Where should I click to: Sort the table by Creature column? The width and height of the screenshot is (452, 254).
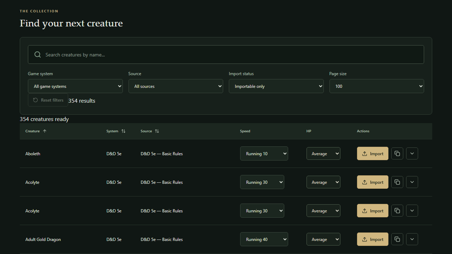pos(36,131)
